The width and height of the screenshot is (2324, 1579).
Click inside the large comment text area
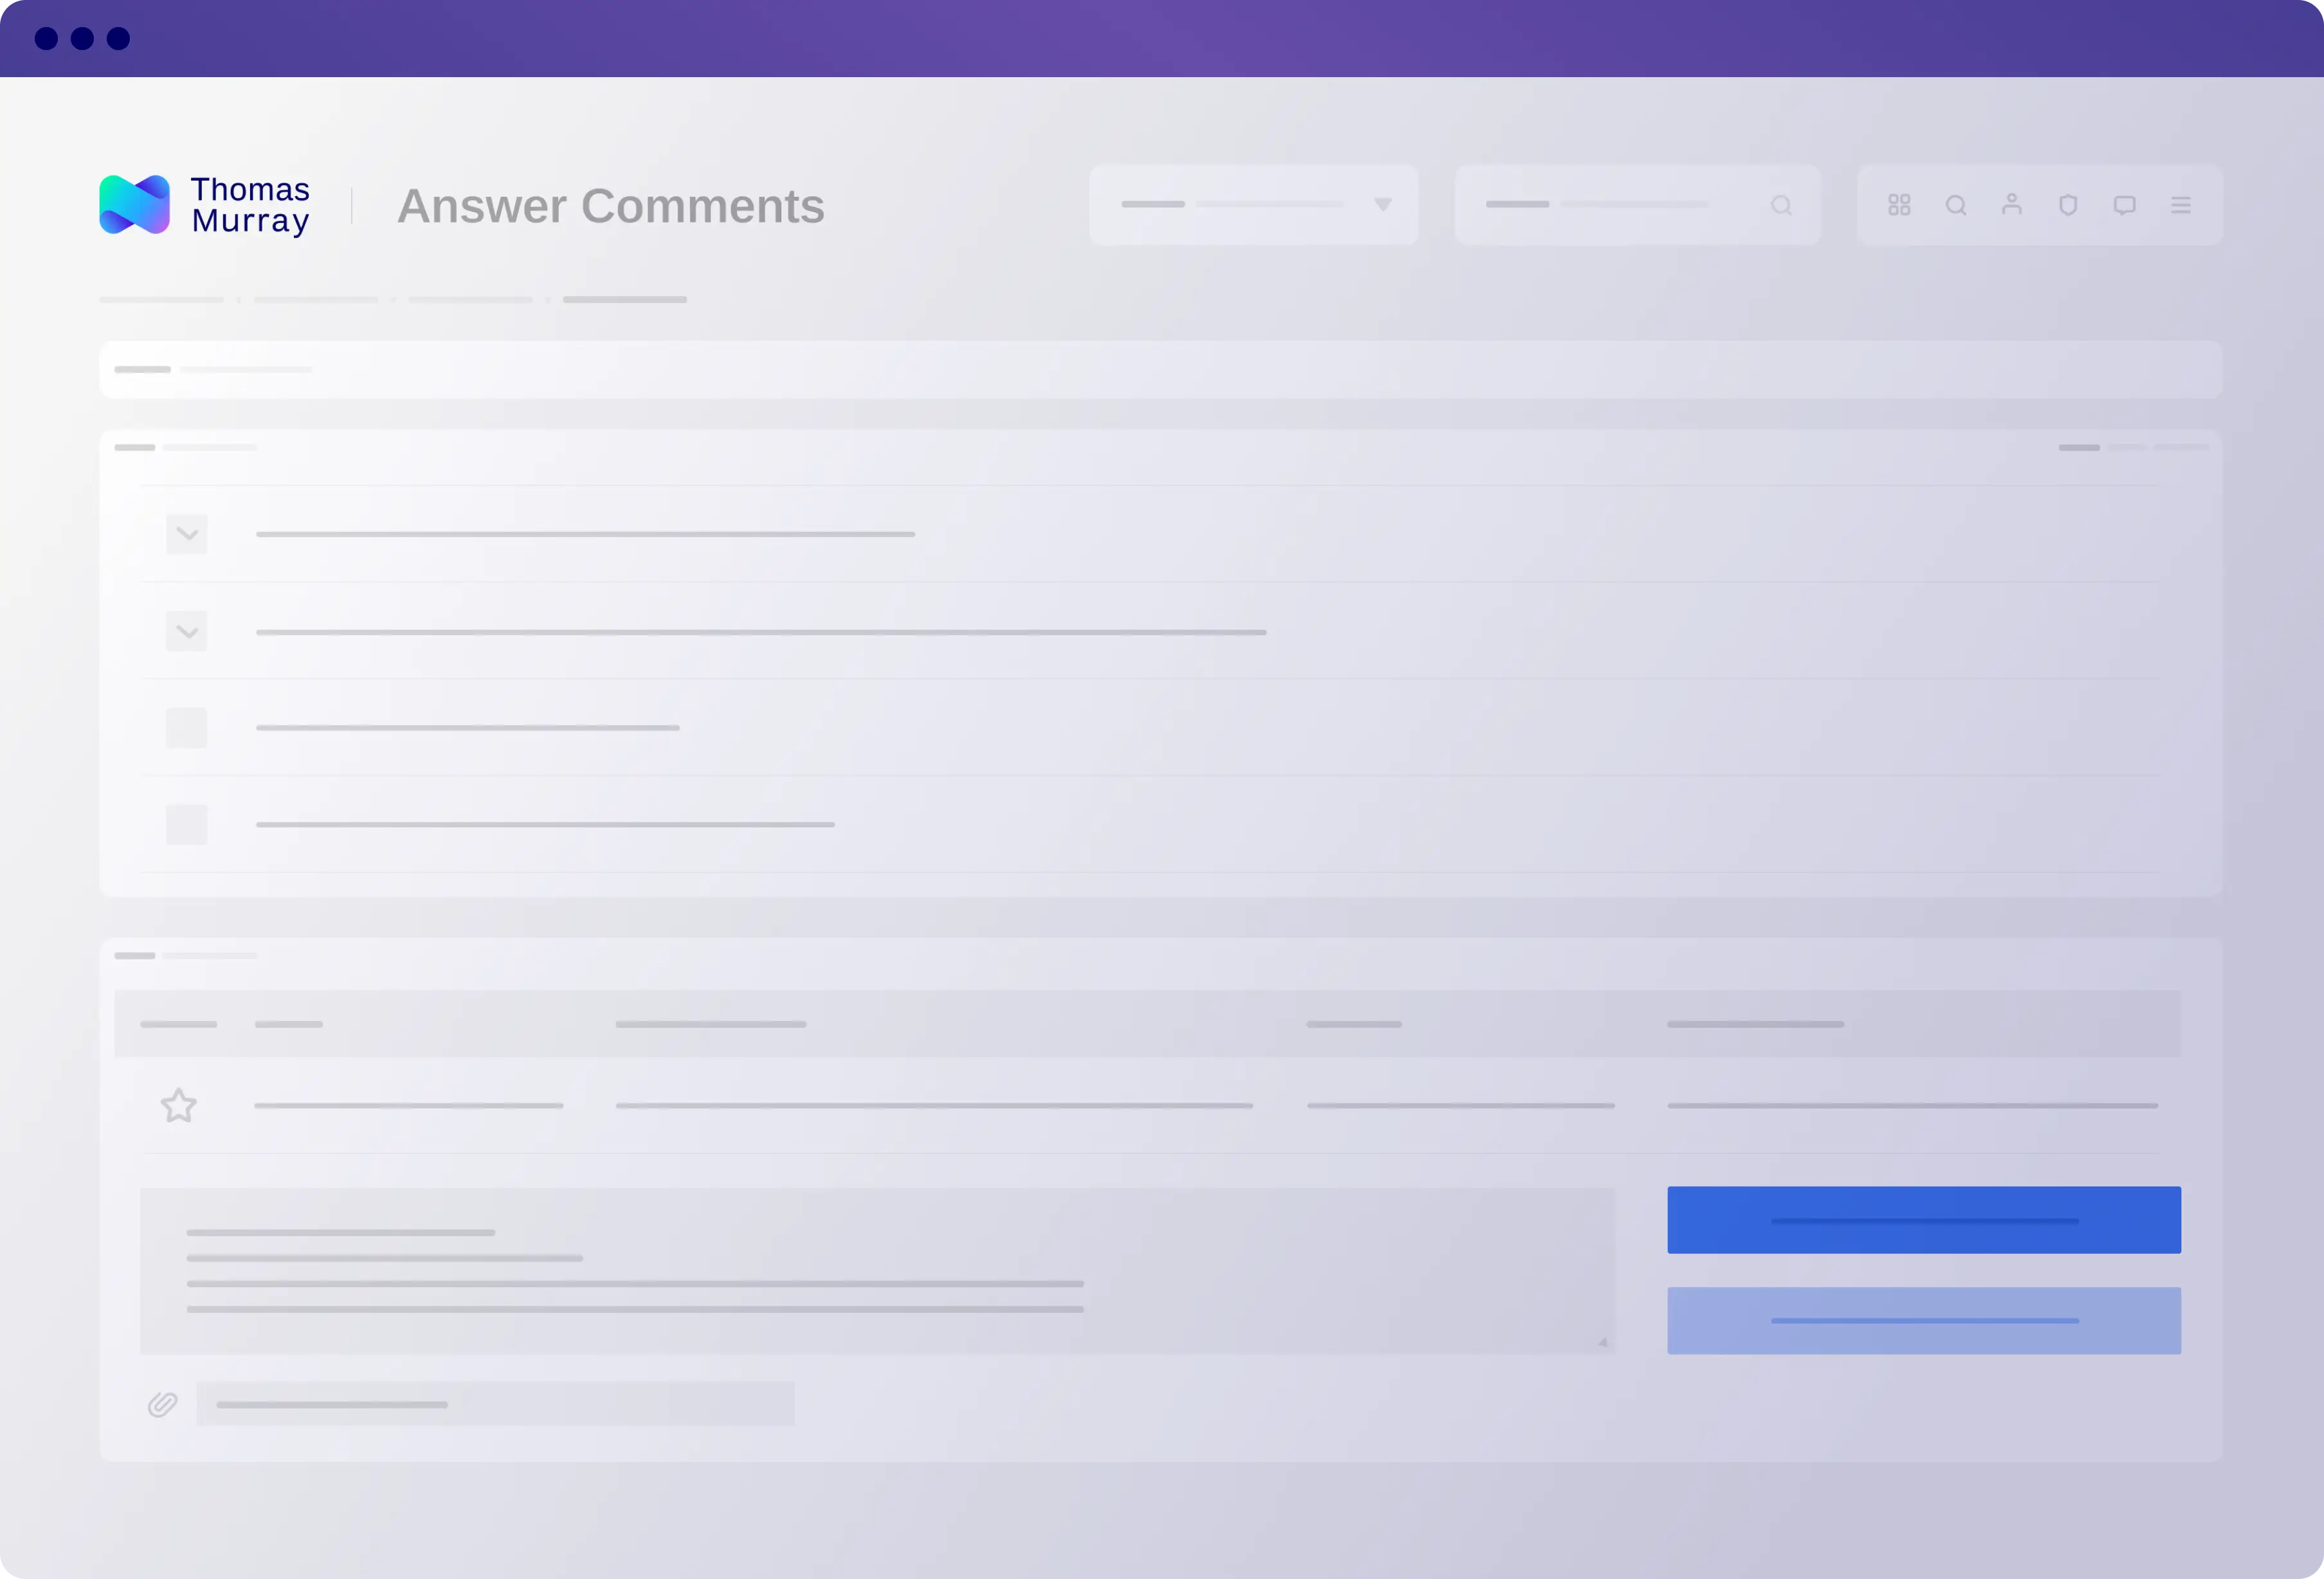click(877, 1270)
